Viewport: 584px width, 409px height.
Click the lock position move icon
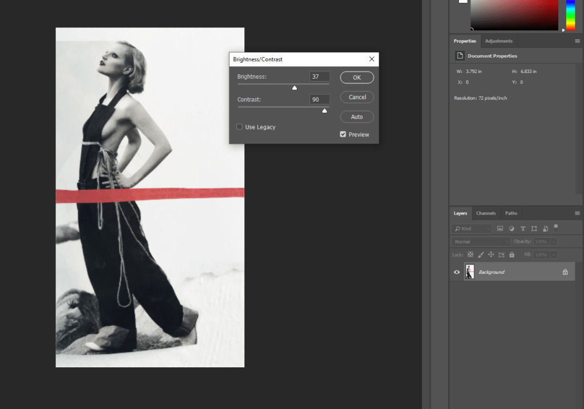point(491,254)
